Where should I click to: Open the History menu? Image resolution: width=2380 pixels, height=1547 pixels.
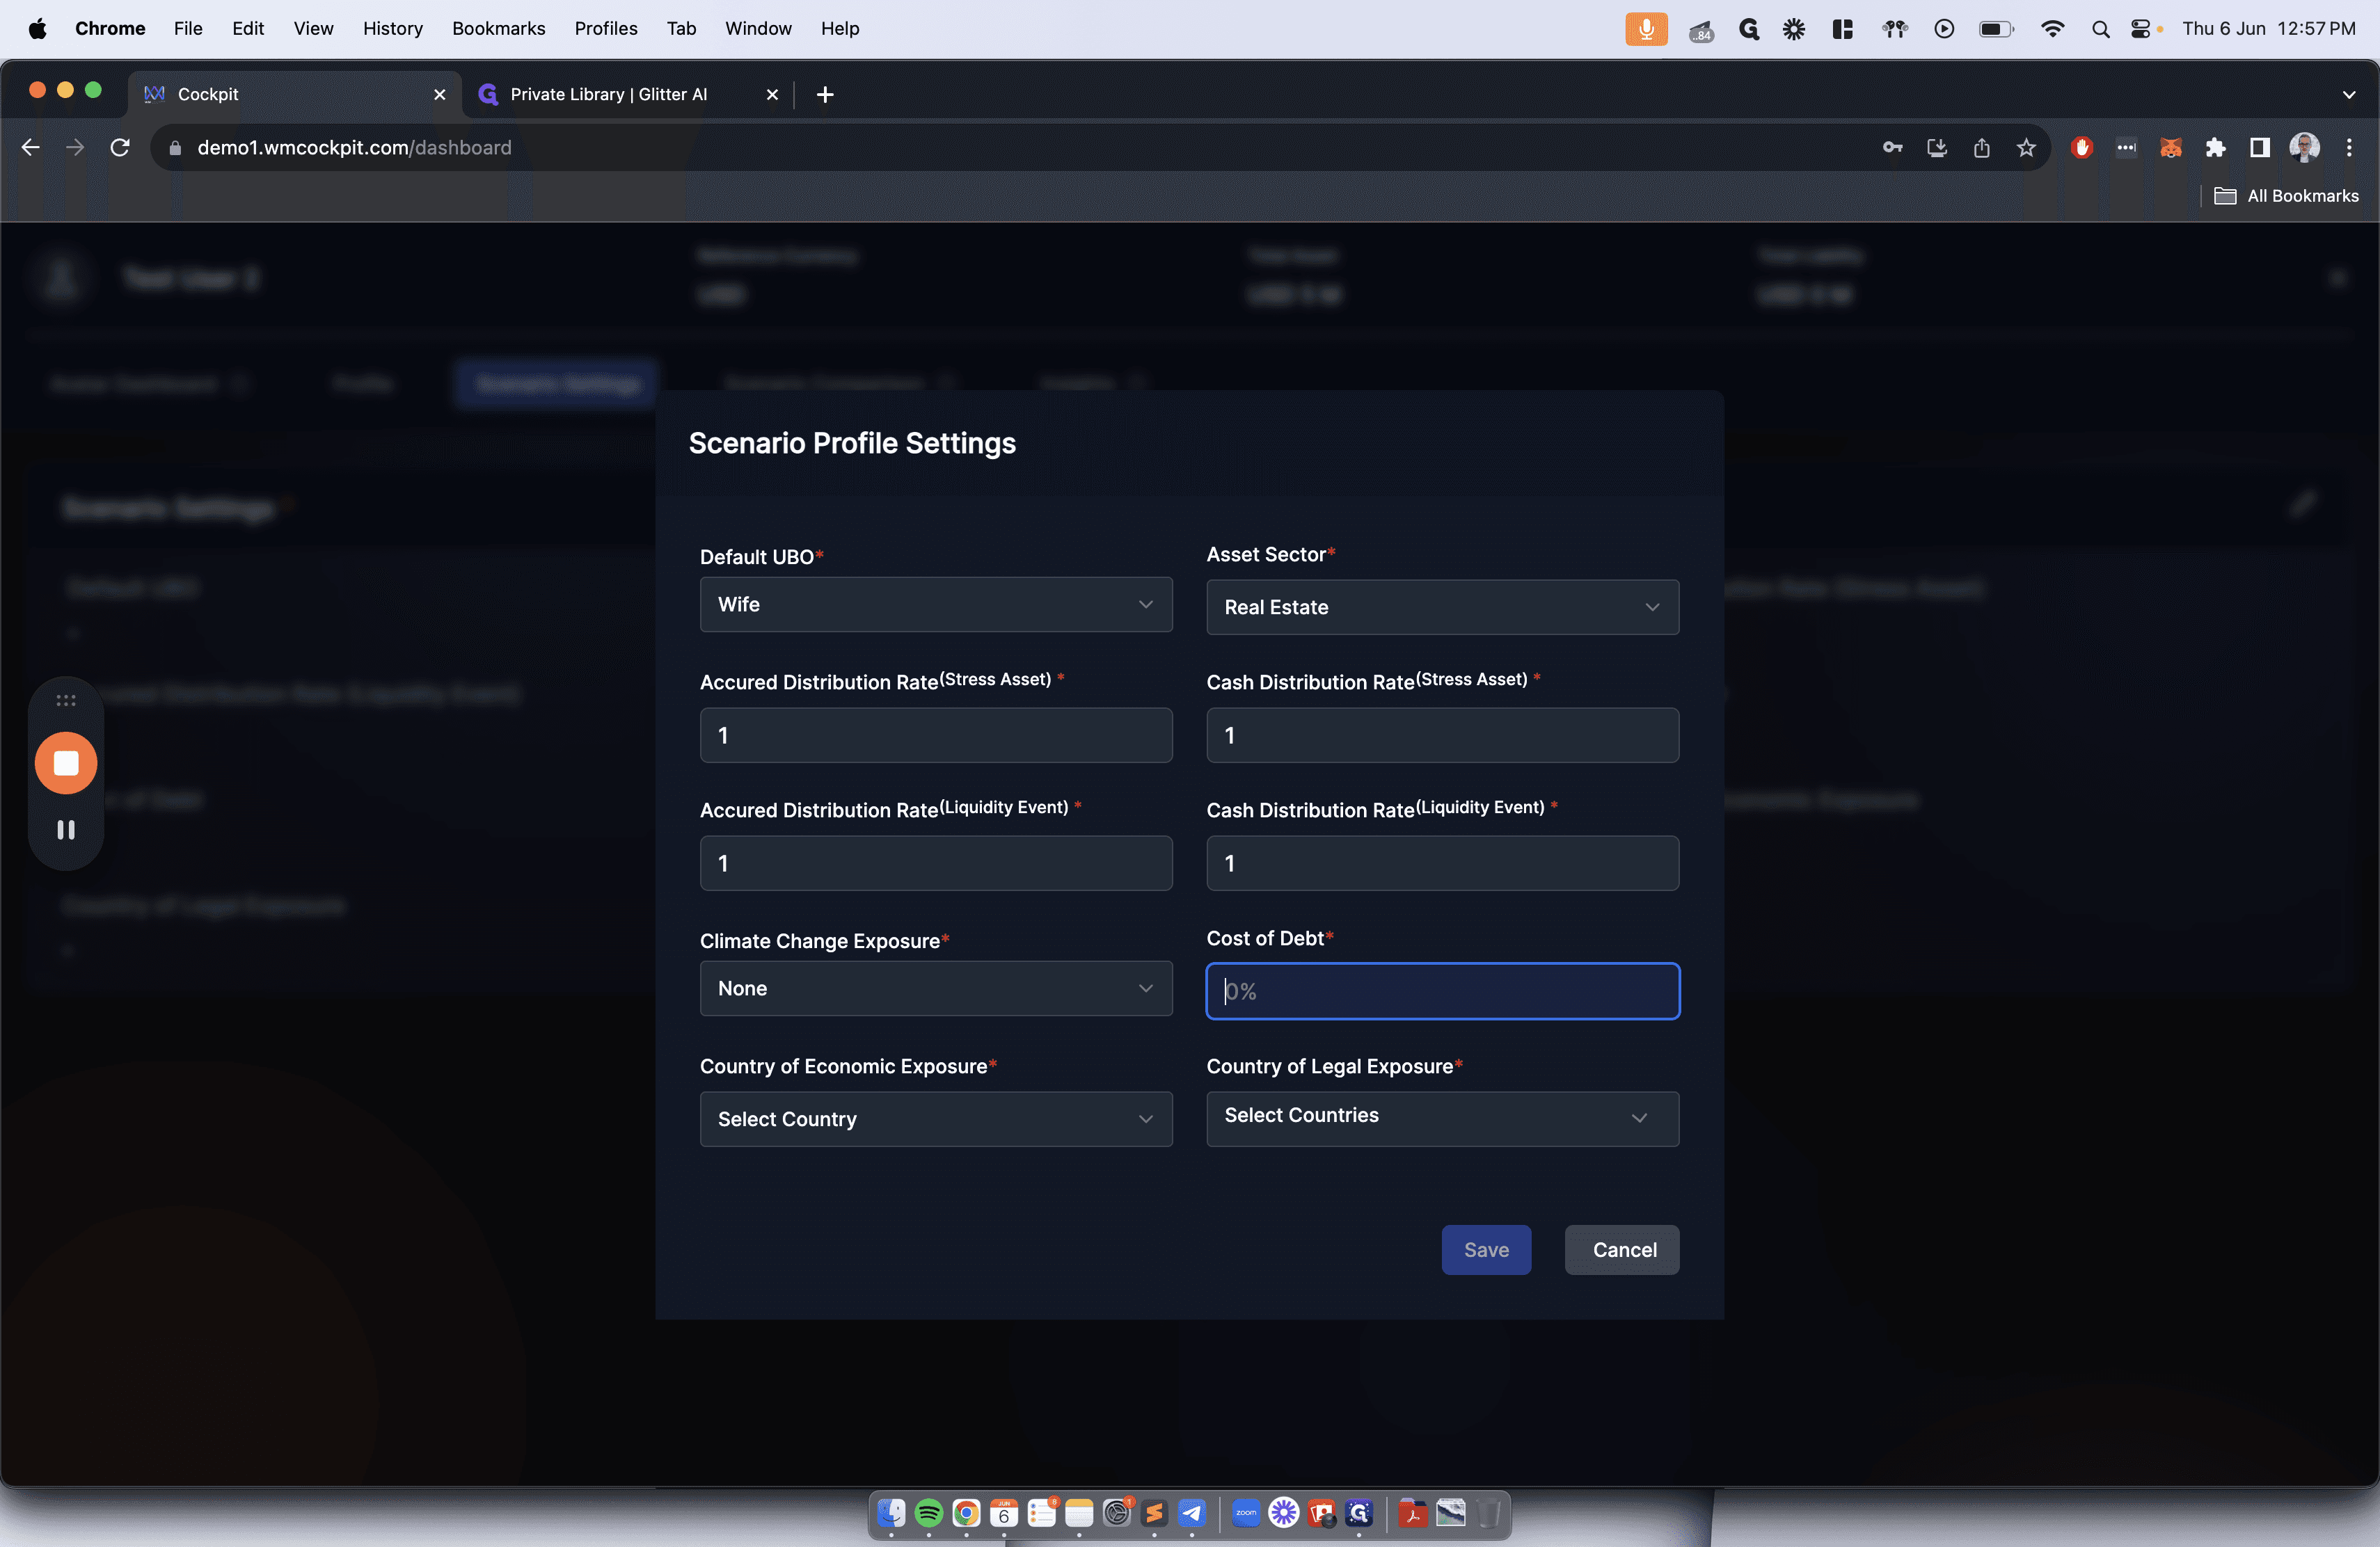tap(392, 29)
